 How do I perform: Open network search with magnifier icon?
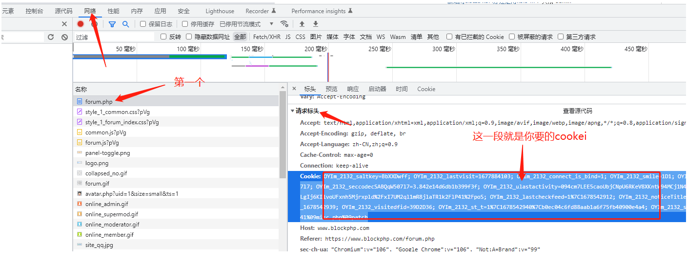coord(125,24)
